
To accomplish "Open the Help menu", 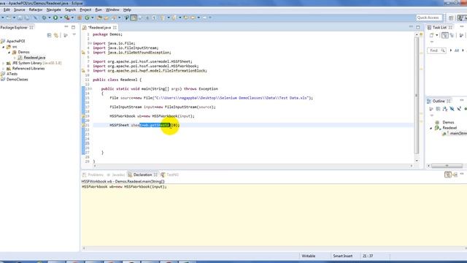I will tap(127, 9).
